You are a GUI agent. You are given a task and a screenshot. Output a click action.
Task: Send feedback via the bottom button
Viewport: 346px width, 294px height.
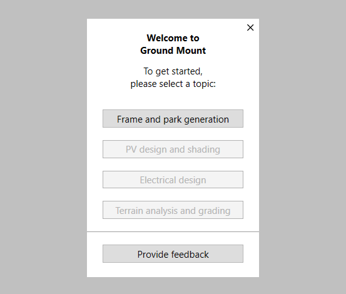(173, 253)
